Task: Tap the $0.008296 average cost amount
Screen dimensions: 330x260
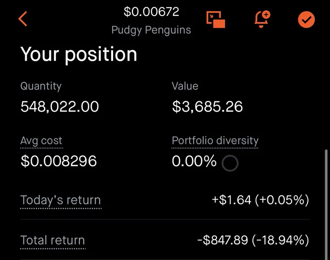Action: pyautogui.click(x=59, y=161)
